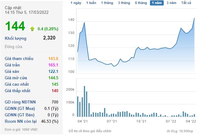Click the 0.4 (0.28%) price change
The height and width of the screenshot is (135, 198).
click(x=48, y=29)
